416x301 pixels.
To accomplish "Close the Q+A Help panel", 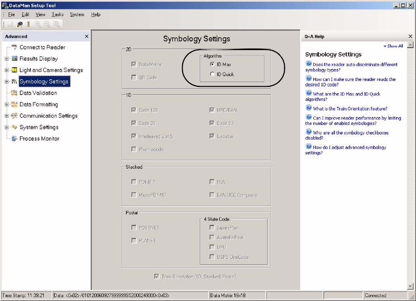I will 411,36.
